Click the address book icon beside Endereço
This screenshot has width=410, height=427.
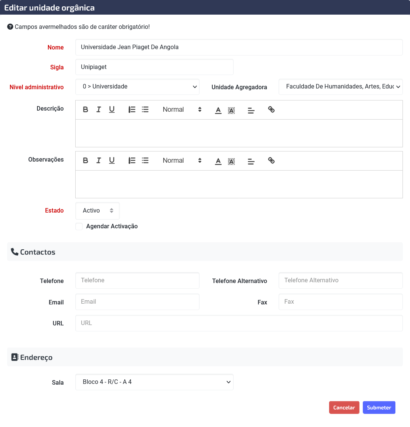(x=15, y=357)
